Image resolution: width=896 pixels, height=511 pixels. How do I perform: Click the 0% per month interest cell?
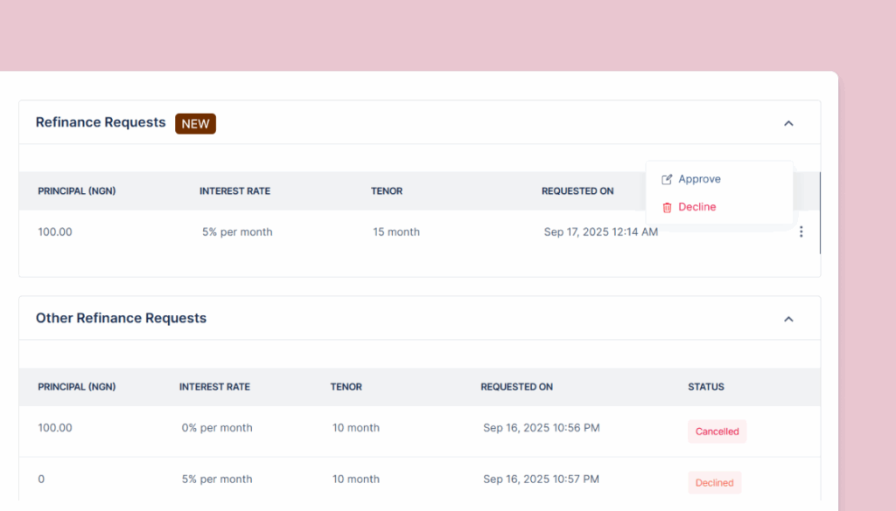coord(217,428)
